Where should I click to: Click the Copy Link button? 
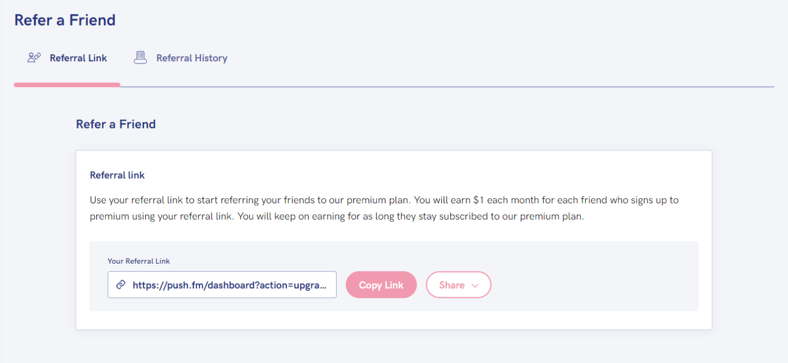tap(381, 285)
